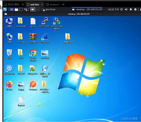Select the WinRAR zip archive icon
Viewport: 141px width, 122px height.
click(33, 38)
